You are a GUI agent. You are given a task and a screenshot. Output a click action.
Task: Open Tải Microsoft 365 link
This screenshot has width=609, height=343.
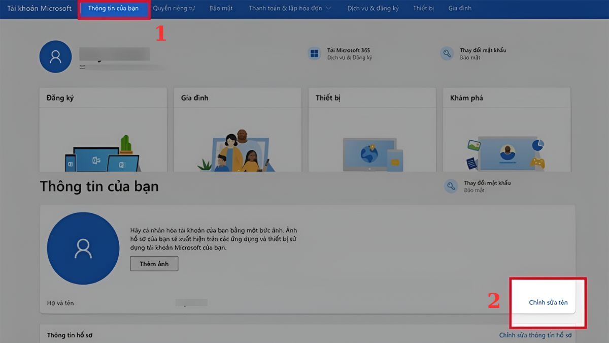pos(348,50)
